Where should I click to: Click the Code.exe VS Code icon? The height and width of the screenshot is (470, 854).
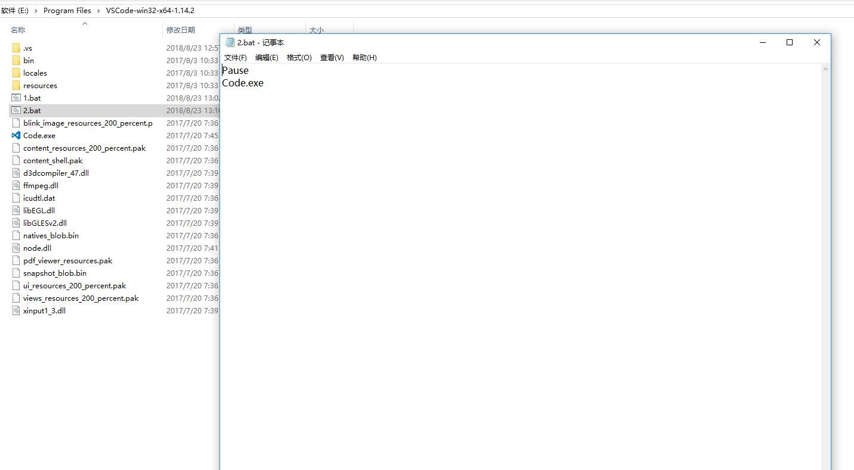16,135
